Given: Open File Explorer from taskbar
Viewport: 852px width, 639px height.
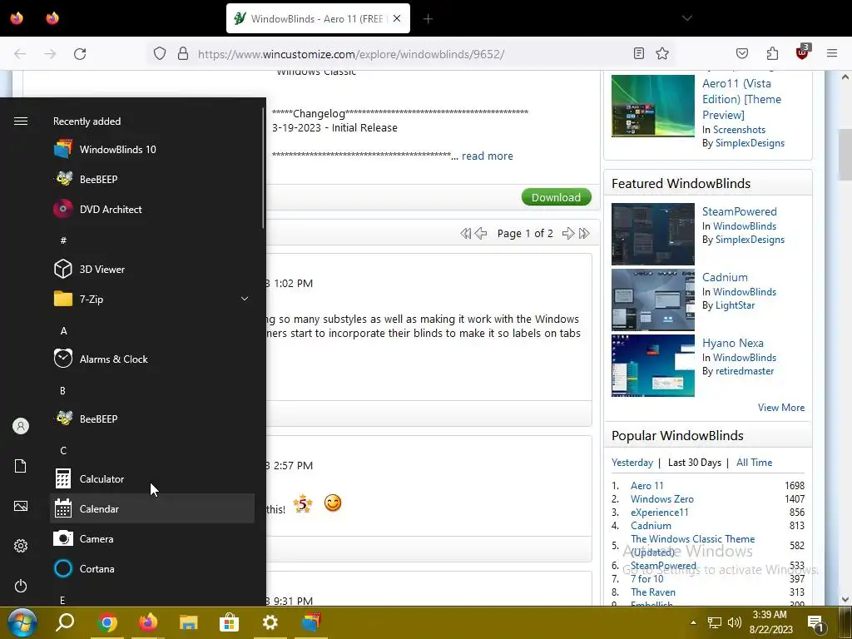Looking at the screenshot, I should (189, 622).
